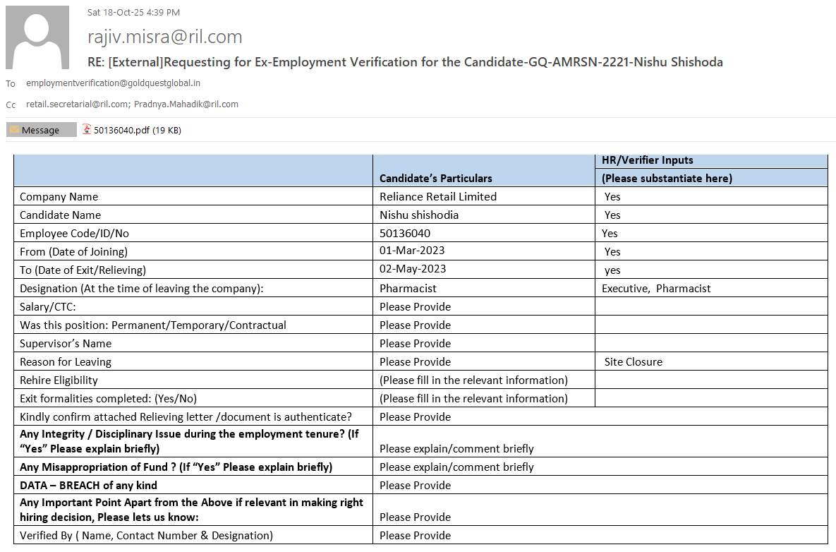This screenshot has width=836, height=552.
Task: Switch to the Message tab
Action: [x=41, y=130]
